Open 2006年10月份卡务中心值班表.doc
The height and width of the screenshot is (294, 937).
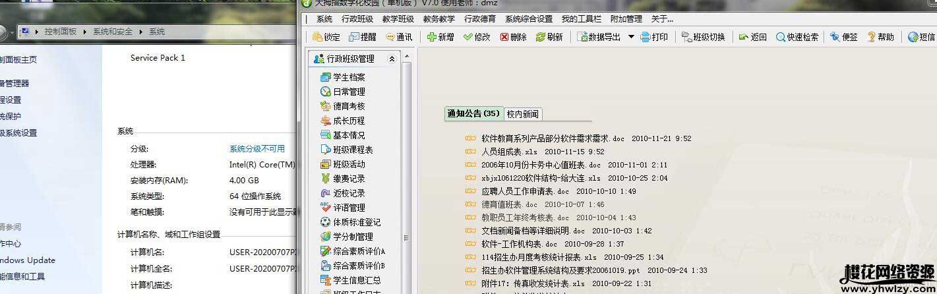[x=541, y=165]
